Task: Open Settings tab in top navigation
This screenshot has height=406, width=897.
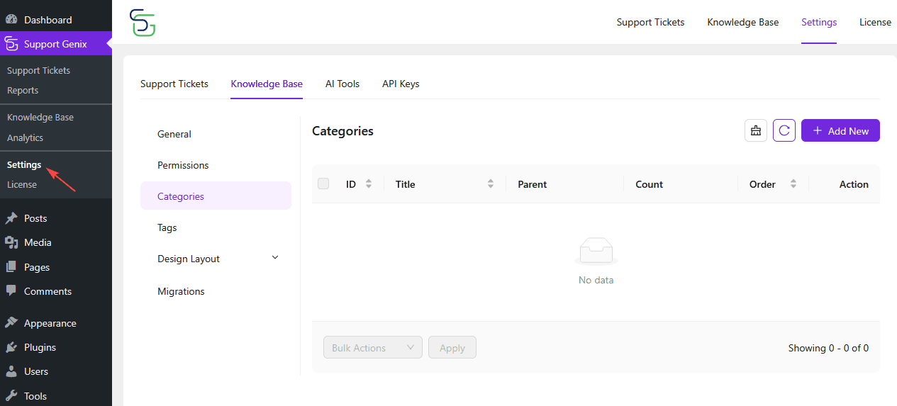Action: 819,22
